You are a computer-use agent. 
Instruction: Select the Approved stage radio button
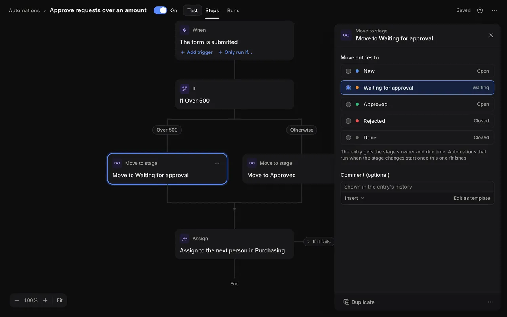pos(349,105)
